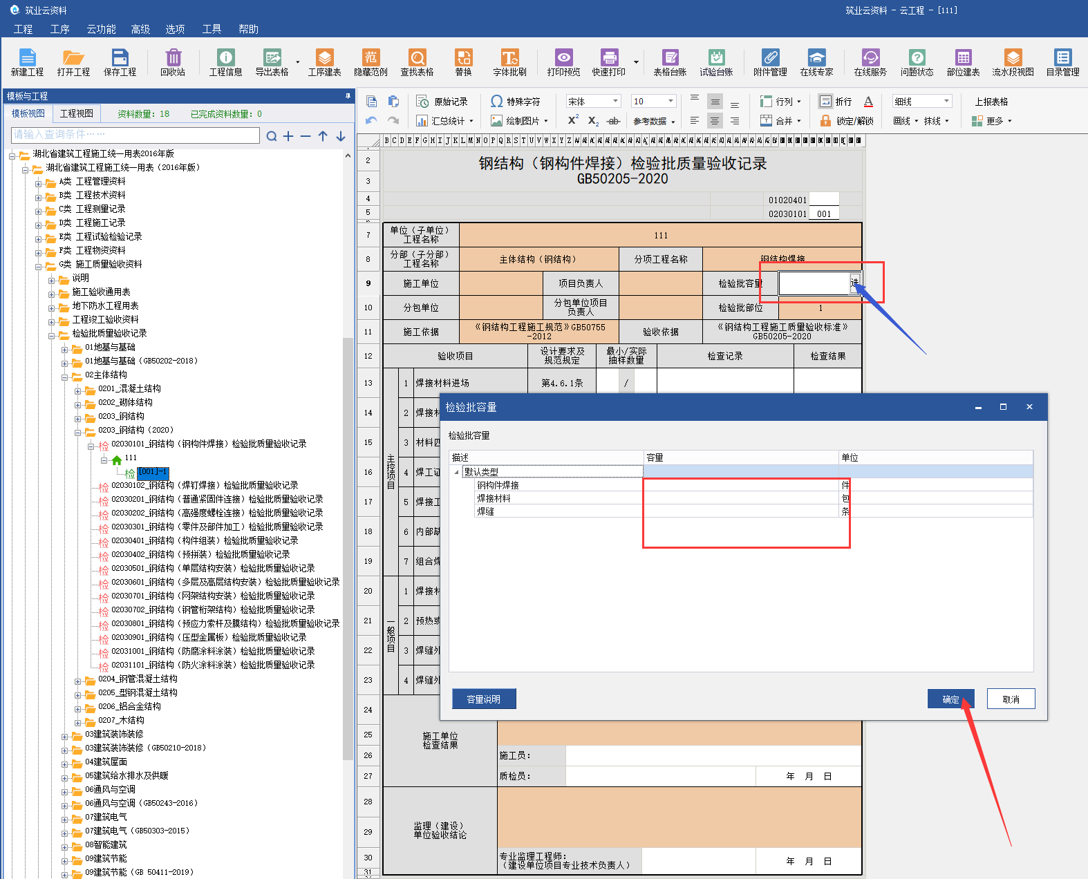The width and height of the screenshot is (1088, 879).
Task: Toggle strikethrough text formatting
Action: click(613, 121)
